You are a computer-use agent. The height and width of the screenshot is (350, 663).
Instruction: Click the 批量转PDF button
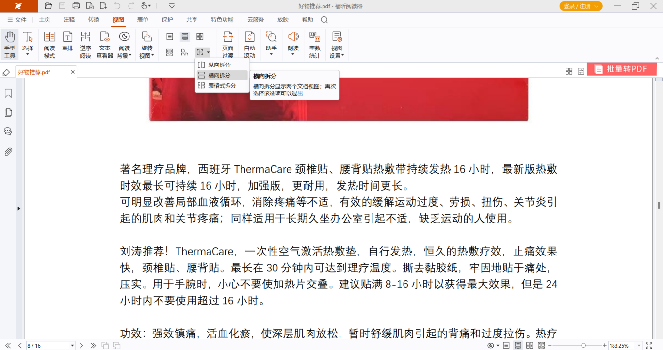click(621, 69)
